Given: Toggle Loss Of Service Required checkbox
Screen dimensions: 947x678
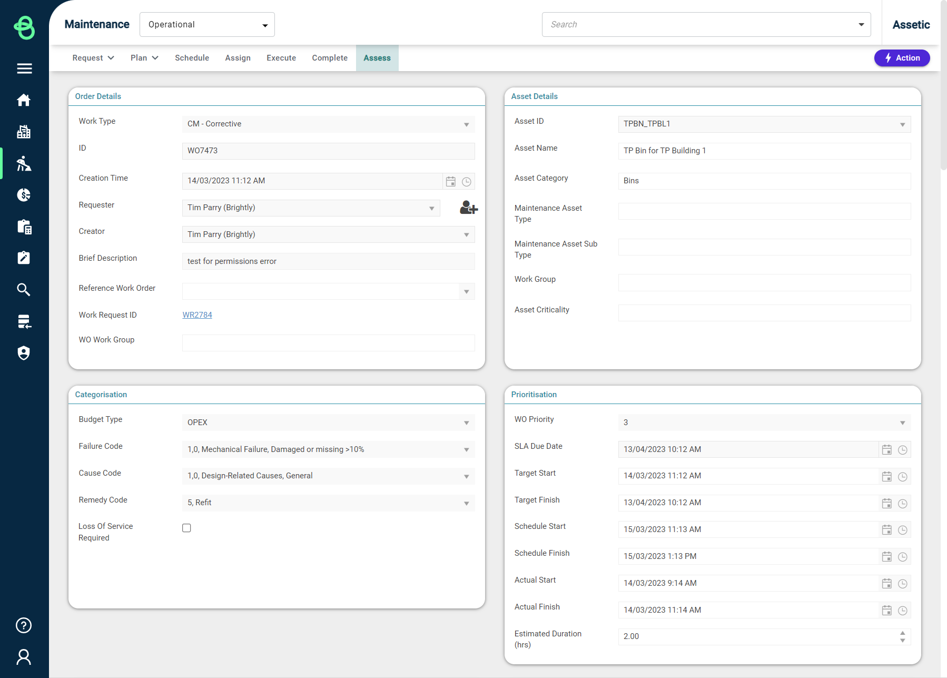Looking at the screenshot, I should tap(186, 528).
